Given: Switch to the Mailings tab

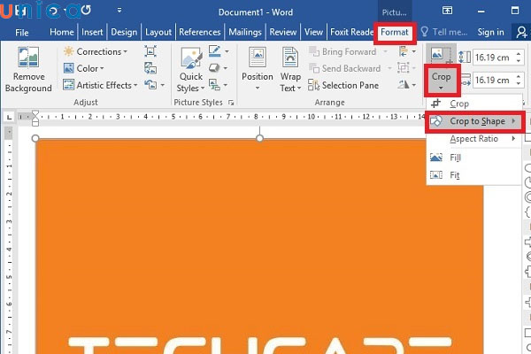Looking at the screenshot, I should click(245, 32).
